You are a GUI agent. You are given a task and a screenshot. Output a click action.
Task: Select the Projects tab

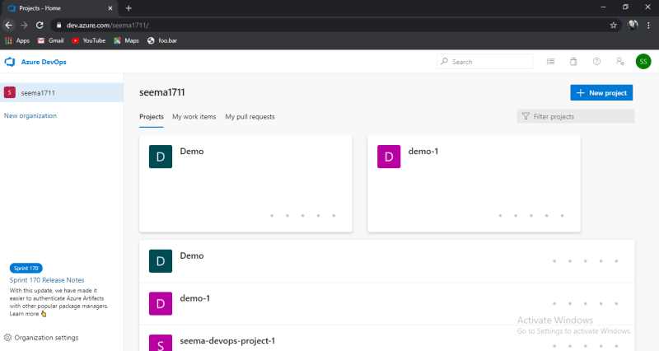152,117
